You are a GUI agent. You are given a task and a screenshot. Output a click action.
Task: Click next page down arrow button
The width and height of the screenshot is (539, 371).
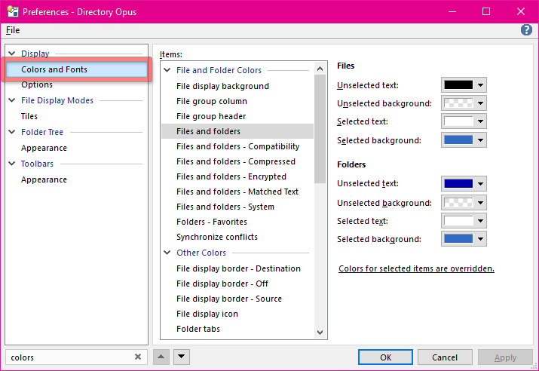182,357
